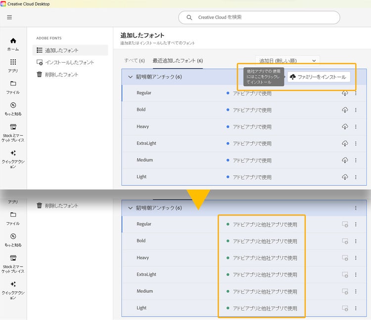Go to ホーム in upper sidebar
Screen dimensions: 371x320
point(13,44)
